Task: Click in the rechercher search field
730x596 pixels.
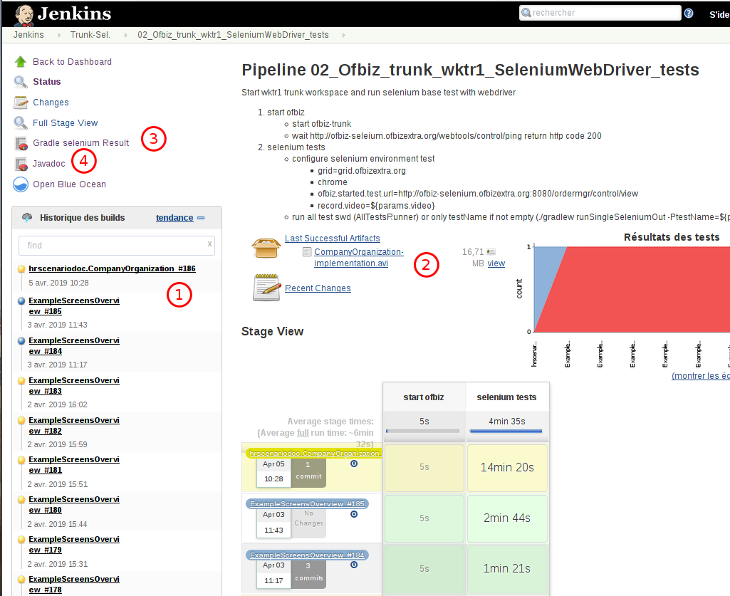Action: (x=600, y=13)
